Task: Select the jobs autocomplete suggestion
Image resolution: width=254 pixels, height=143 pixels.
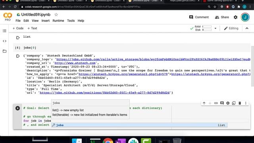Action: pyautogui.click(x=139, y=125)
